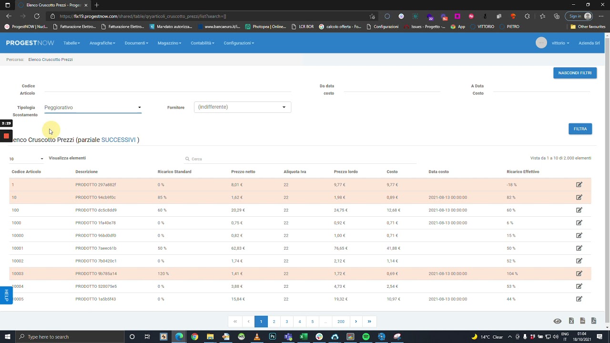The image size is (610, 343).
Task: Open Edge settings and more menu
Action: click(601, 16)
